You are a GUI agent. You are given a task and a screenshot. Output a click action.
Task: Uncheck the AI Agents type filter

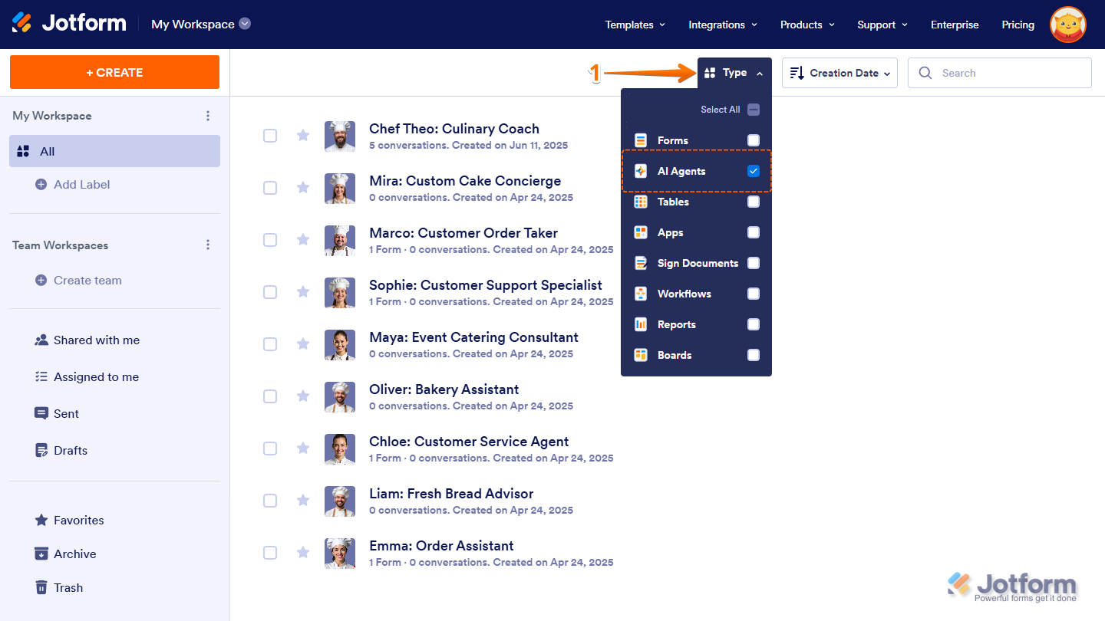(x=754, y=171)
